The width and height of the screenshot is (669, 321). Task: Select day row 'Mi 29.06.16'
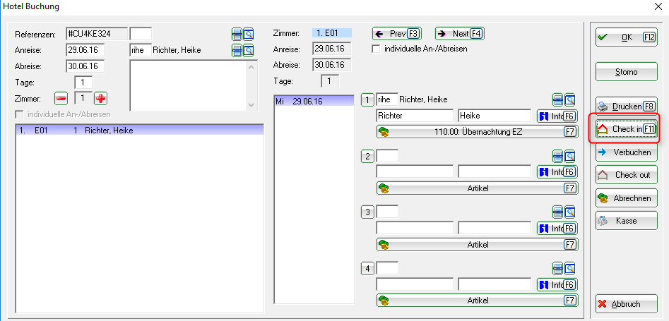pos(314,102)
